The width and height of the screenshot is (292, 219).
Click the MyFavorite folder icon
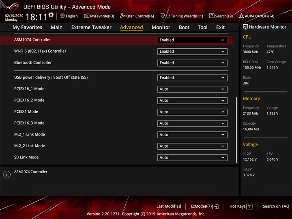pos(86,16)
